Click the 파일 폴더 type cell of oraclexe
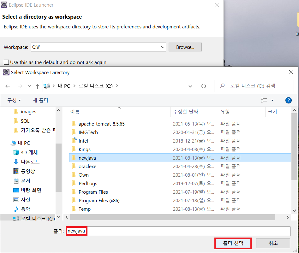 [230, 166]
